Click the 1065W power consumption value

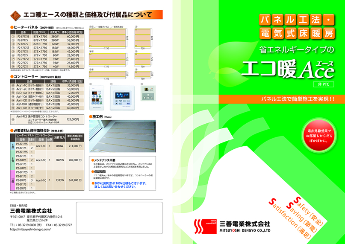tap(59, 160)
